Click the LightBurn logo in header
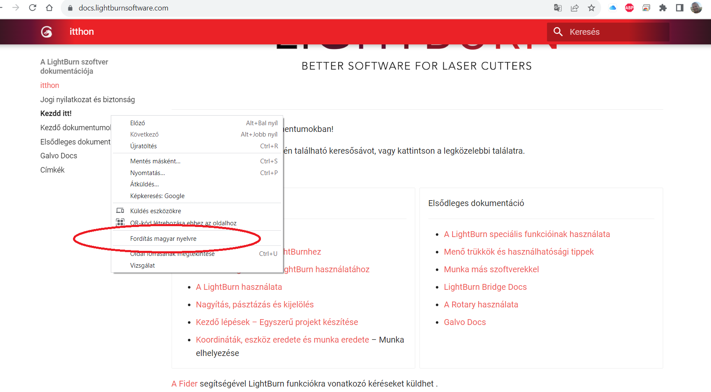The height and width of the screenshot is (392, 711). [47, 32]
